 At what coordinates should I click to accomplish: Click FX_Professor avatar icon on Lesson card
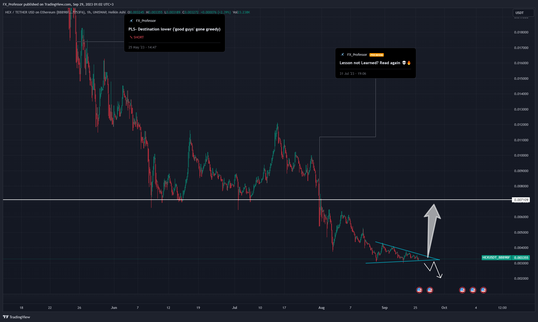[342, 54]
